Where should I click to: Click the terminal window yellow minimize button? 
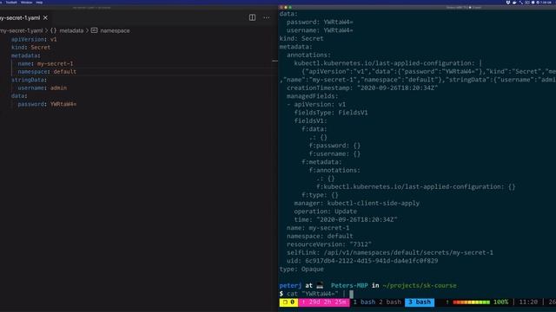click(286, 7)
